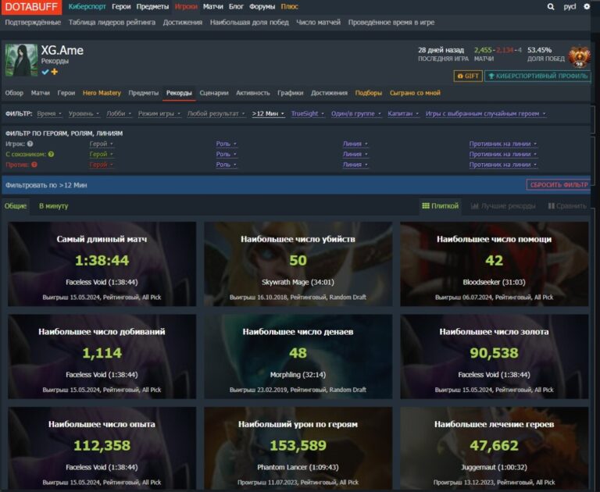Click help icon next to Игрок

tap(30, 144)
